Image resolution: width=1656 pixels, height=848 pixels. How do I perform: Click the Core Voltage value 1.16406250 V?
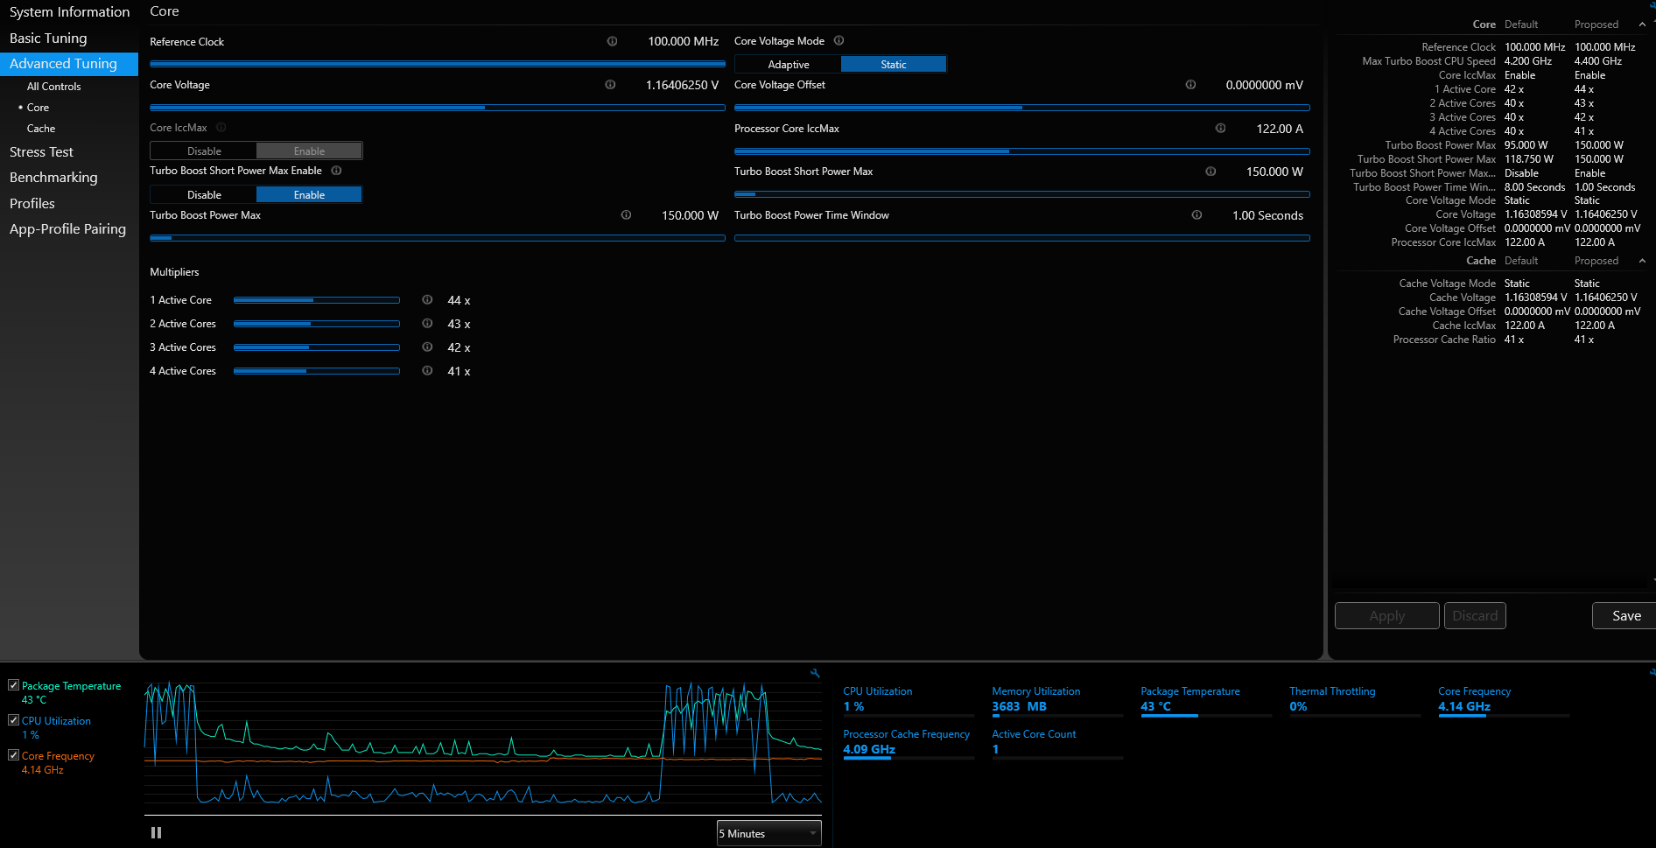click(x=682, y=85)
